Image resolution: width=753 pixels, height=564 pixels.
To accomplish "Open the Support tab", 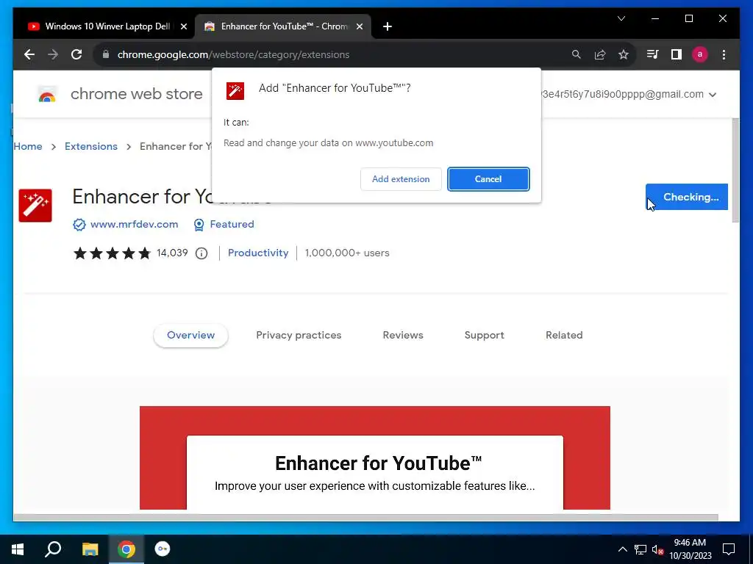I will [484, 335].
